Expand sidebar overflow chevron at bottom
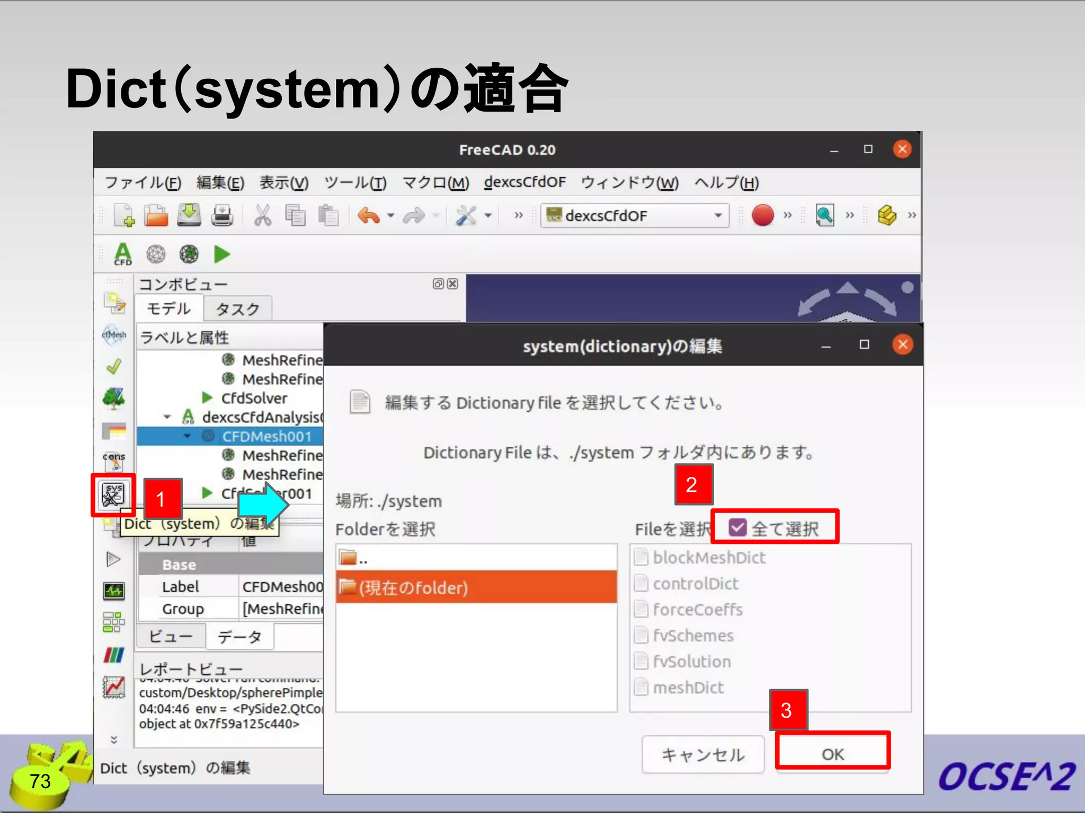Image resolution: width=1085 pixels, height=813 pixels. tap(113, 739)
